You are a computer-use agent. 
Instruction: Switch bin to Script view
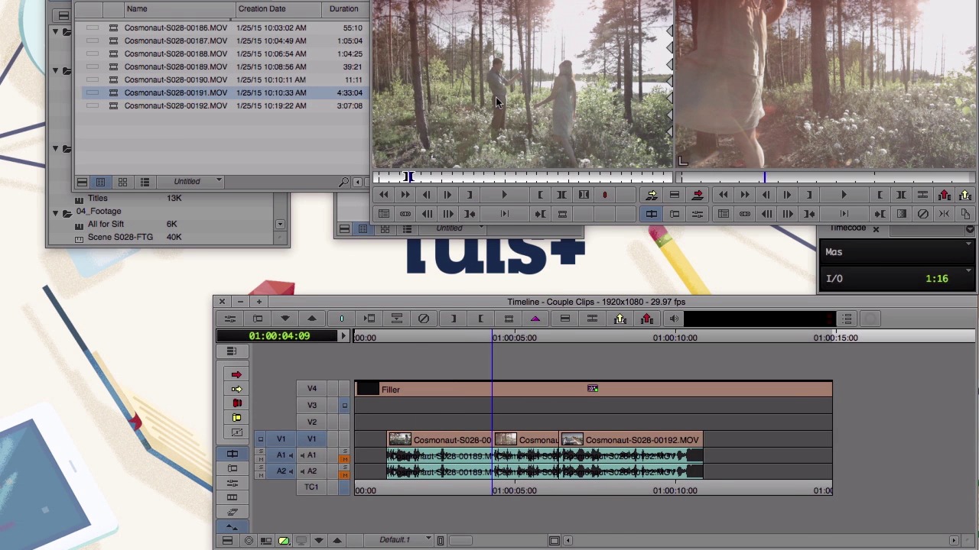(x=145, y=182)
